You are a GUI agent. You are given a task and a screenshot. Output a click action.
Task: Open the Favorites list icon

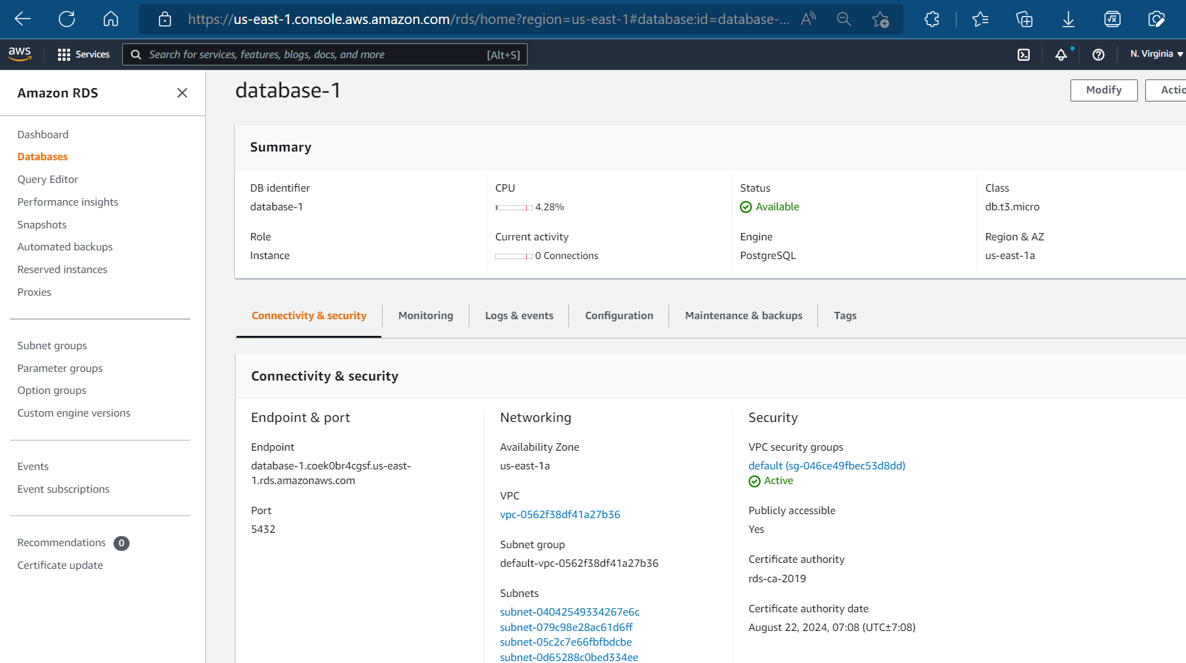pyautogui.click(x=980, y=19)
